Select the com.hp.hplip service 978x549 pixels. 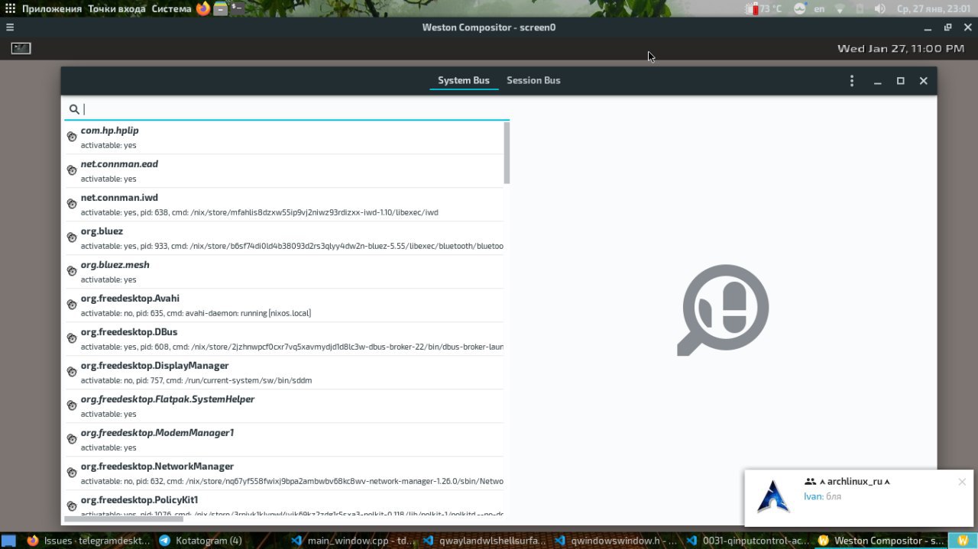[x=283, y=137]
